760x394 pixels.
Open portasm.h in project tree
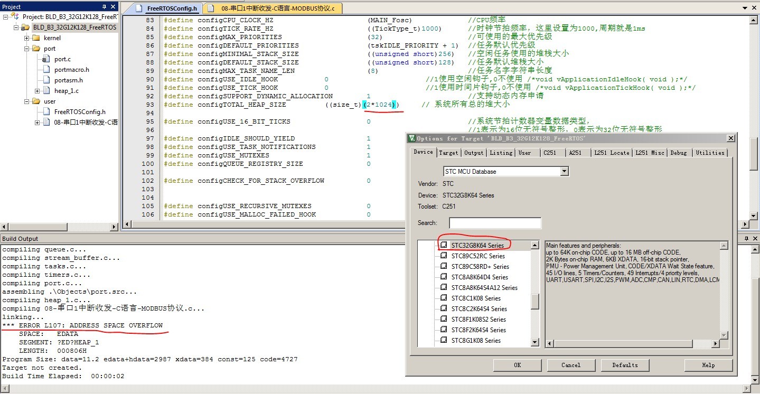pyautogui.click(x=68, y=80)
